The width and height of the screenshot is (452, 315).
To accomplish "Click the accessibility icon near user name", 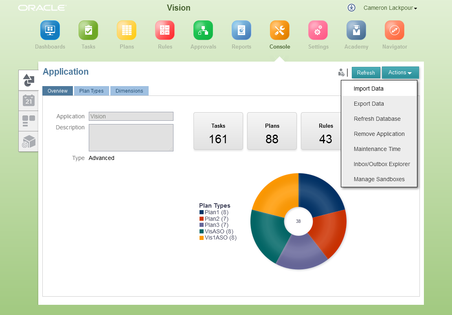I will pos(351,8).
